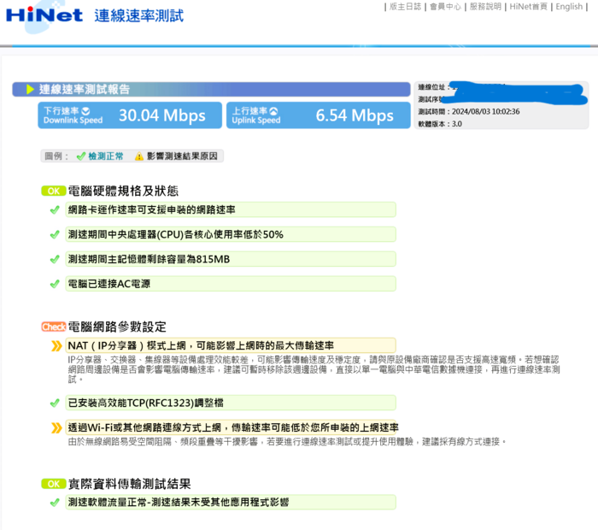The height and width of the screenshot is (530, 598).
Task: Open 版主日誌 link in top navigation
Action: [x=405, y=7]
